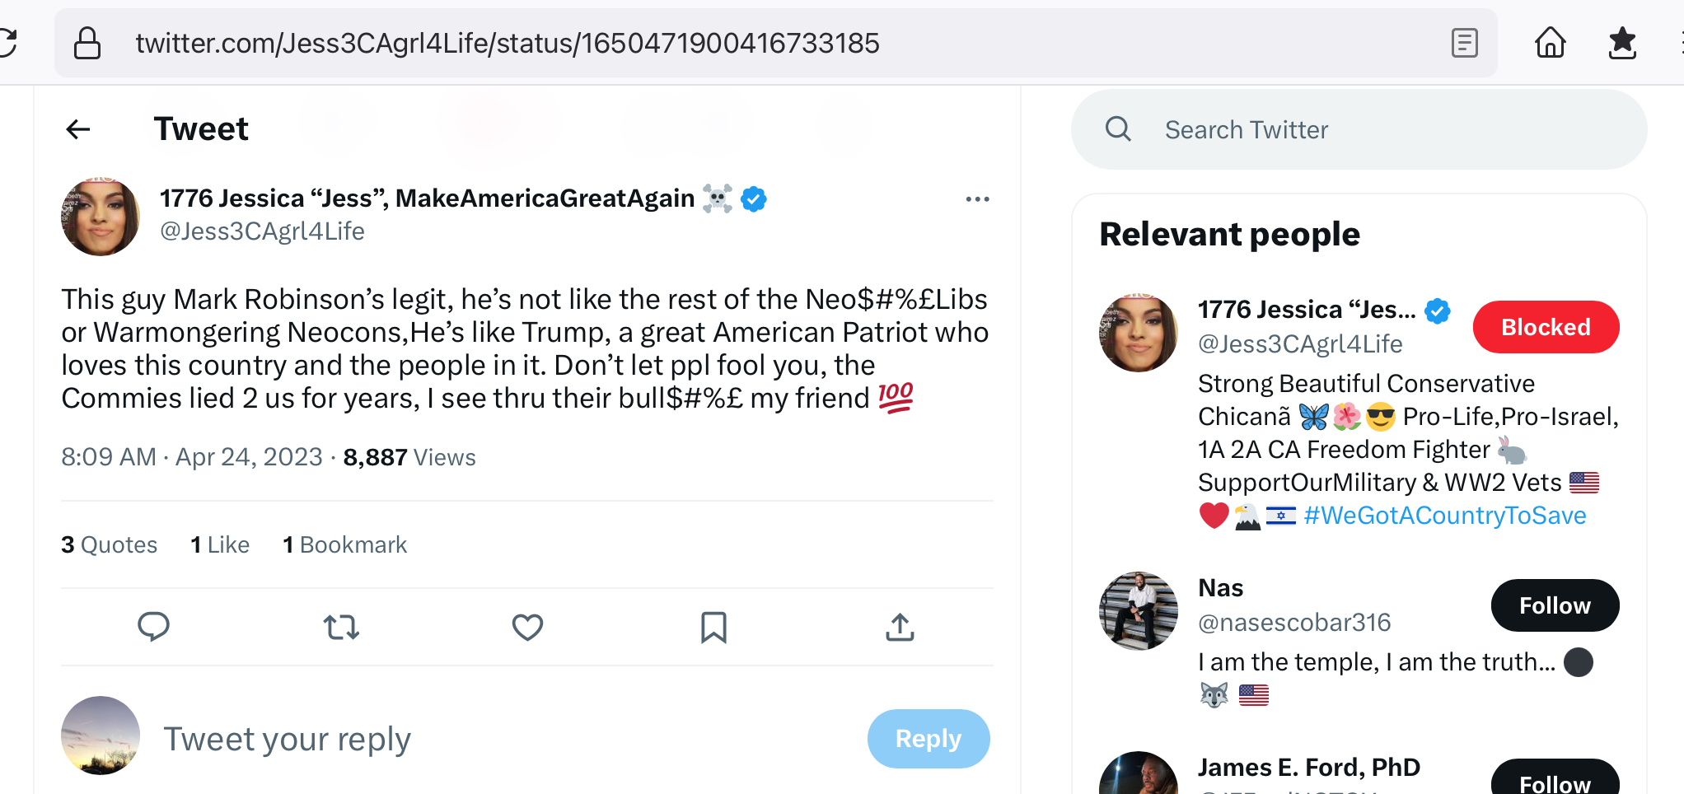
Task: Click the red Blocked button
Action: (1546, 327)
